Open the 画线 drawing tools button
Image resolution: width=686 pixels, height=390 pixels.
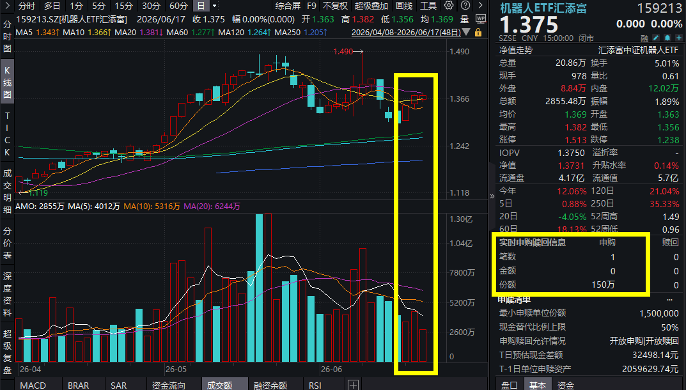click(404, 6)
